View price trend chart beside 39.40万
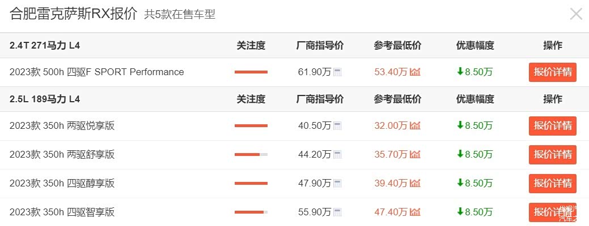This screenshot has height=226, width=589. (415, 183)
